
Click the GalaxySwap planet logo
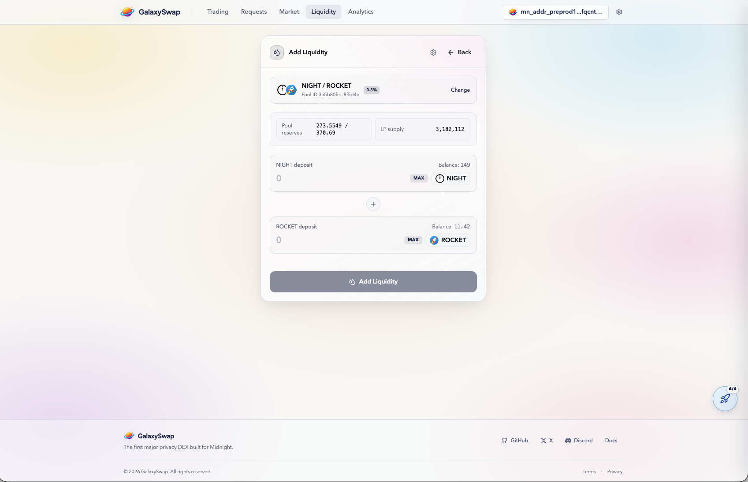coord(127,11)
